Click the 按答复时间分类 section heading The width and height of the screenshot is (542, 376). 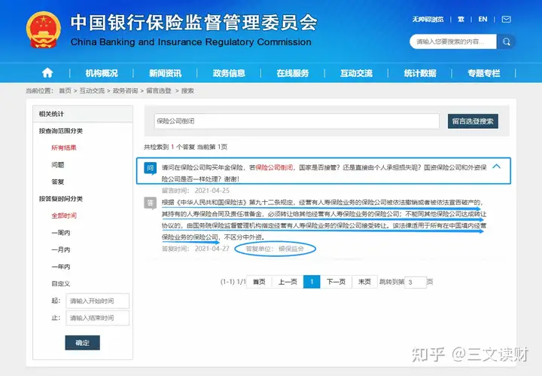(x=61, y=199)
